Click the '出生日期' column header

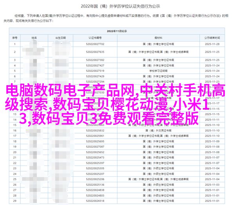(x=61, y=38)
